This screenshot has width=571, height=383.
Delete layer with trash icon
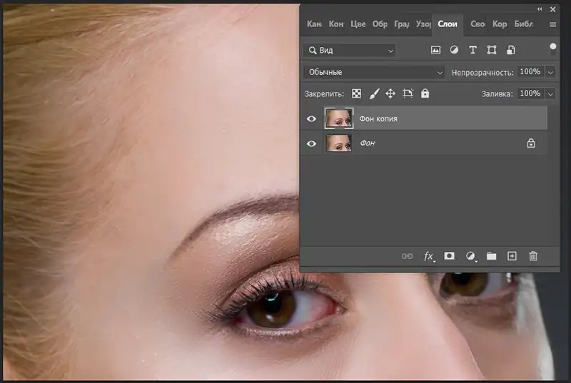click(x=533, y=256)
